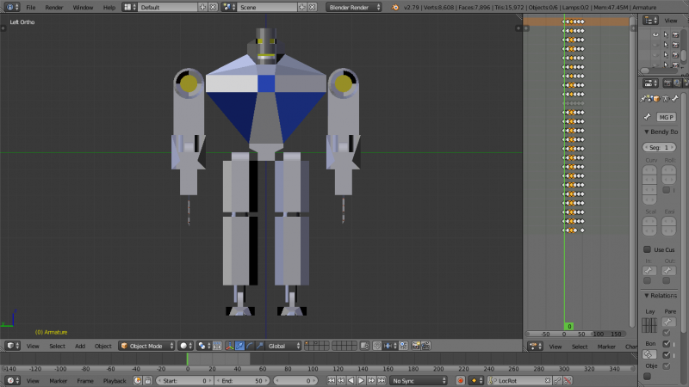Click the OpenGL render image camera icon
This screenshot has height=387, width=689.
[x=415, y=346]
